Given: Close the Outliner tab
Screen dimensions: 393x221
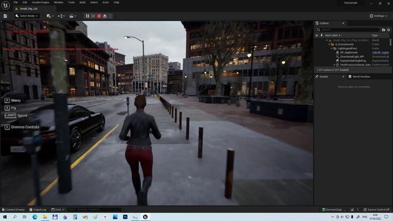Looking at the screenshot, I should [343, 23].
